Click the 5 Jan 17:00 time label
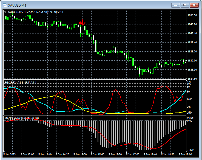Screen dimensions: 202x160 coord(132,155)
